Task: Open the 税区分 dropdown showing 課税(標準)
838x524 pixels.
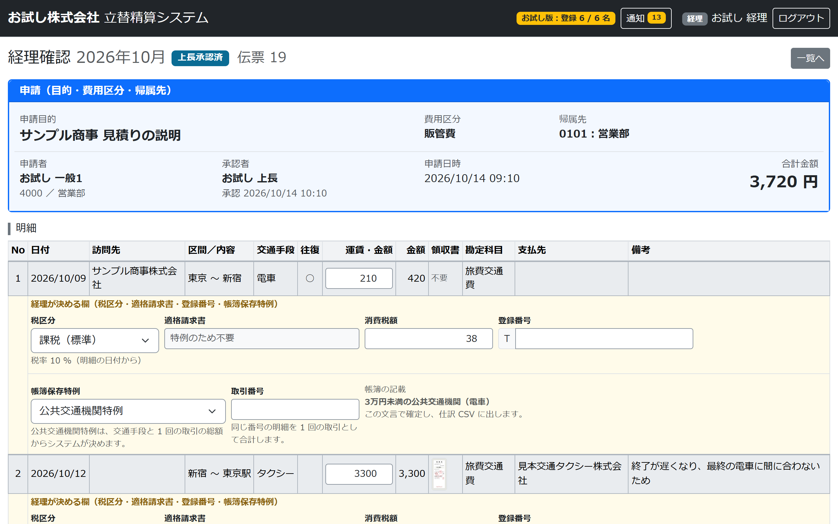Action: tap(95, 340)
